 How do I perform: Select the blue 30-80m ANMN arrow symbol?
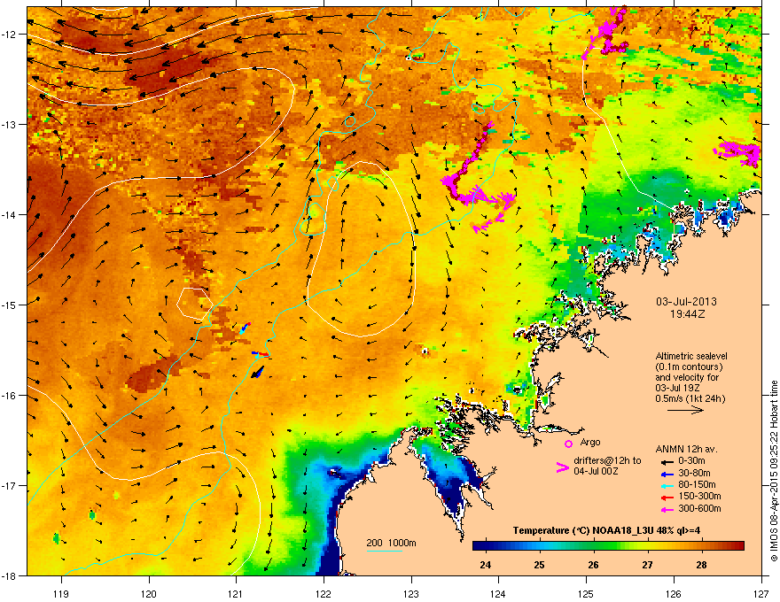[x=667, y=474]
